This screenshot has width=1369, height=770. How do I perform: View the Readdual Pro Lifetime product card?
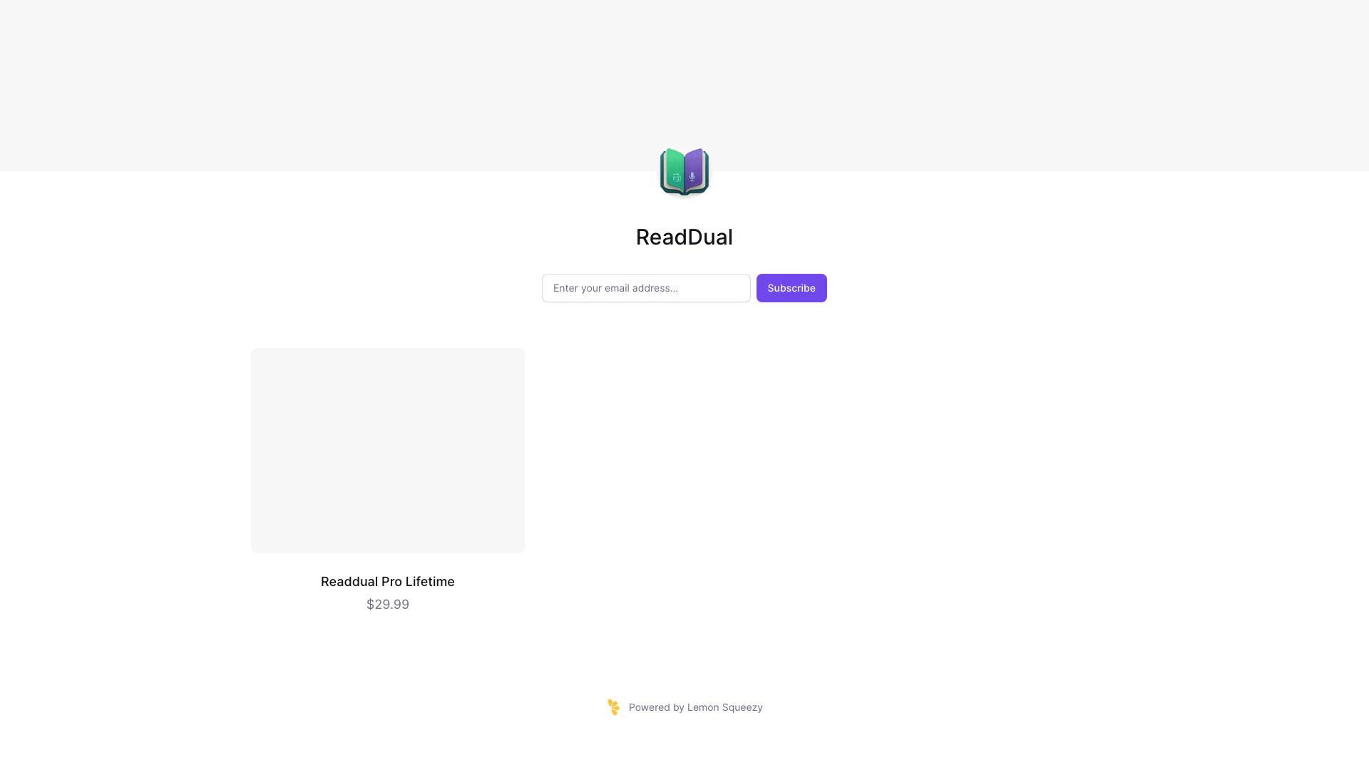coord(388,481)
